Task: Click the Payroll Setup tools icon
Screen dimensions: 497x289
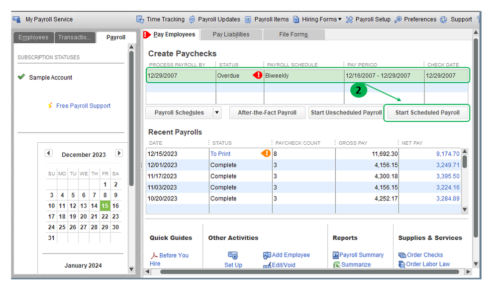Action: (349, 19)
